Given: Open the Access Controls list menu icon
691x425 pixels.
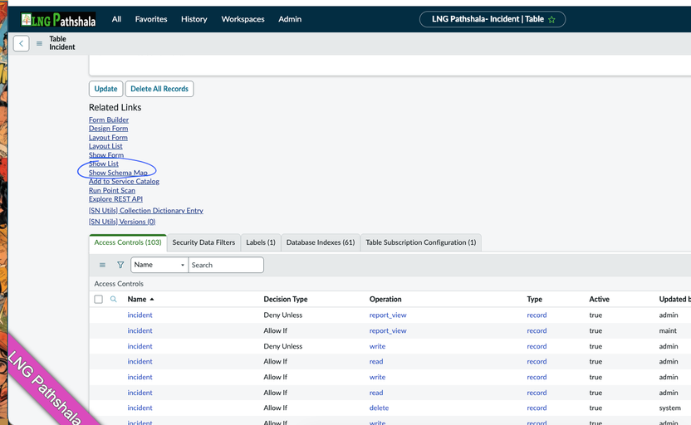Looking at the screenshot, I should [x=102, y=265].
